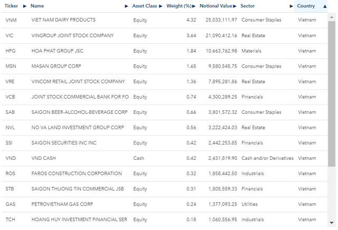Click the arrow icon beside Ticker
Viewport: 338px width, 230px height.
click(25, 6)
